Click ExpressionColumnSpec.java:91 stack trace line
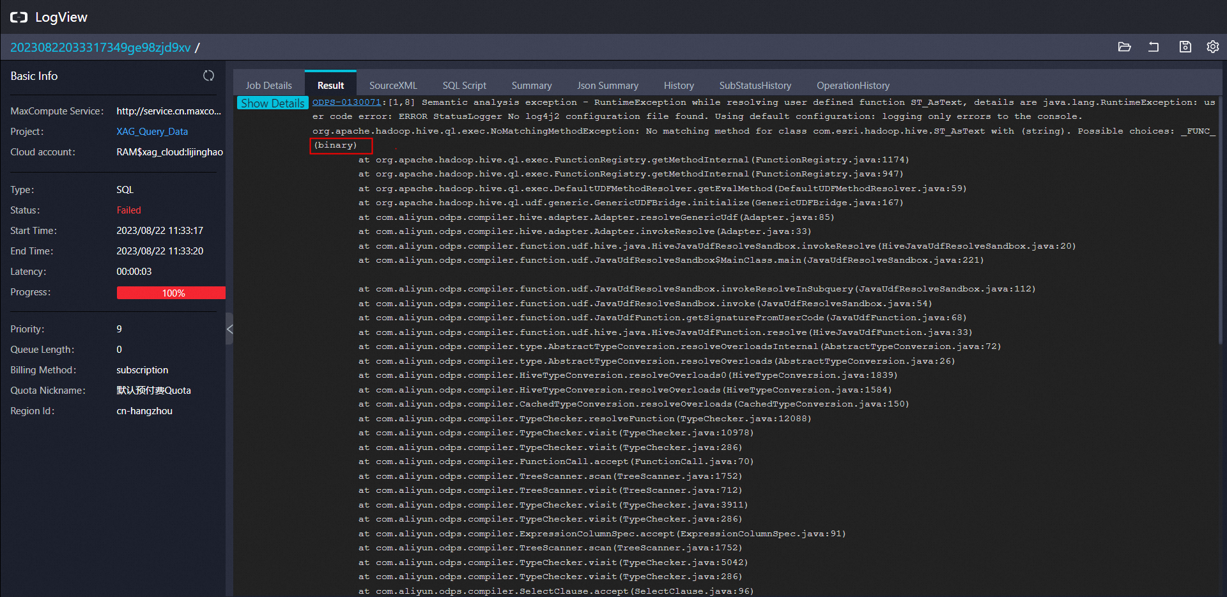1227x597 pixels. coord(602,534)
